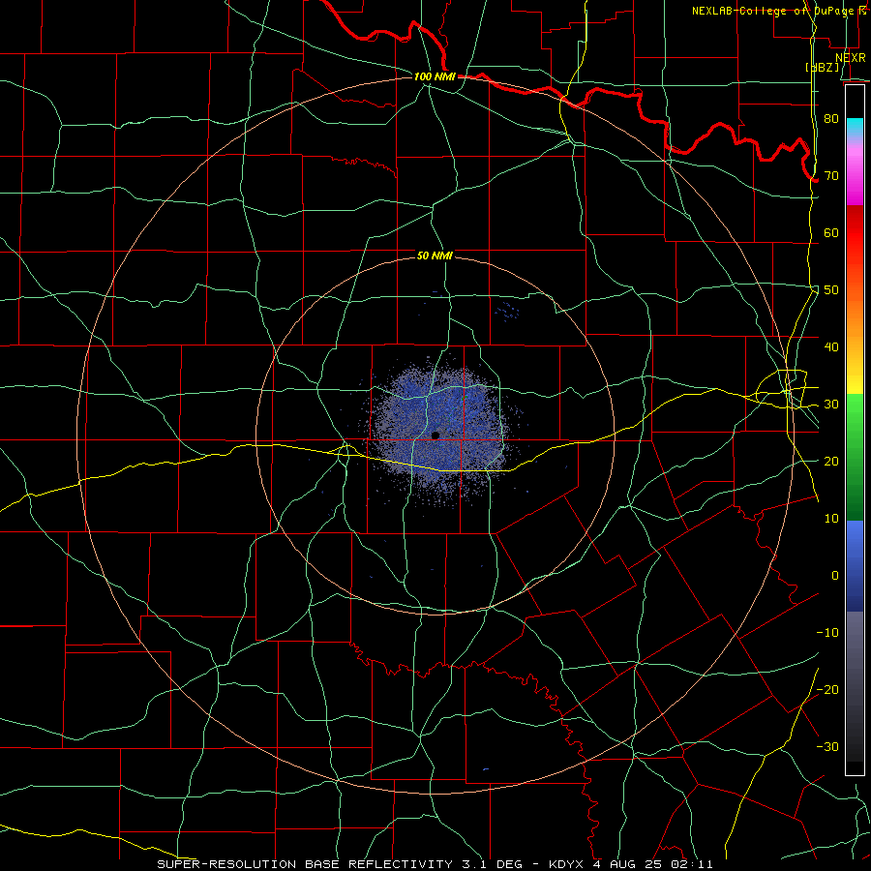Click the dBZ unit label above color scale
The width and height of the screenshot is (871, 871).
(823, 67)
